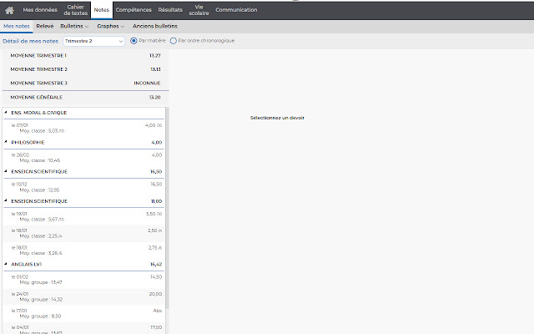Select the 07/01 grade of 4,00 /10
The width and height of the screenshot is (534, 334).
pyautogui.click(x=83, y=128)
